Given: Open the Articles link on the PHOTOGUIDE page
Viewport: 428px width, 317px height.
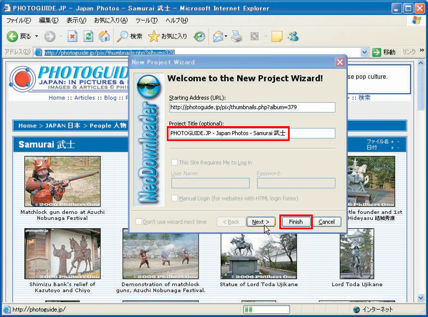Looking at the screenshot, I should click(85, 98).
